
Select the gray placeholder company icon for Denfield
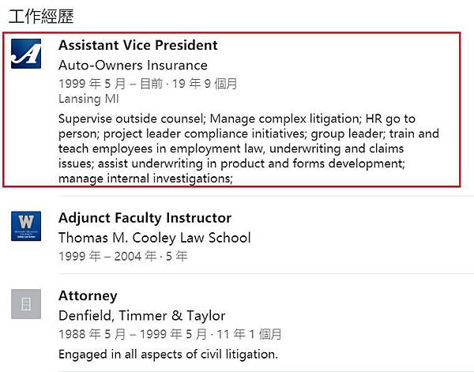point(26,304)
